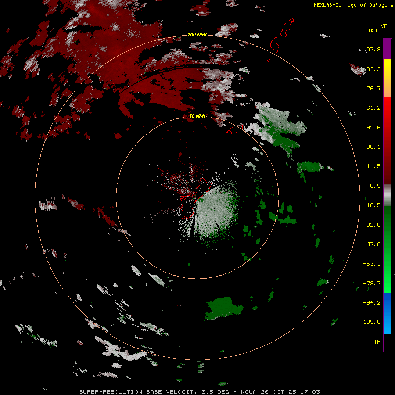The width and height of the screenshot is (395, 395).
Task: Click the [KT] units label
Action: tap(375, 30)
